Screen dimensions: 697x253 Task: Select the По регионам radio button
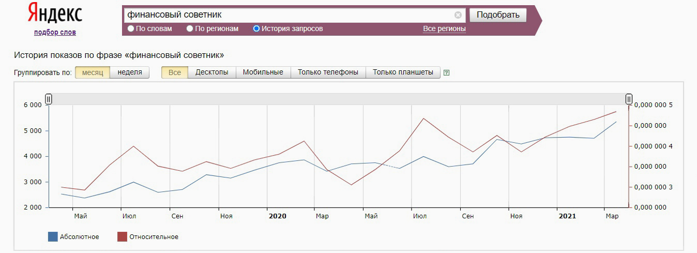[190, 29]
